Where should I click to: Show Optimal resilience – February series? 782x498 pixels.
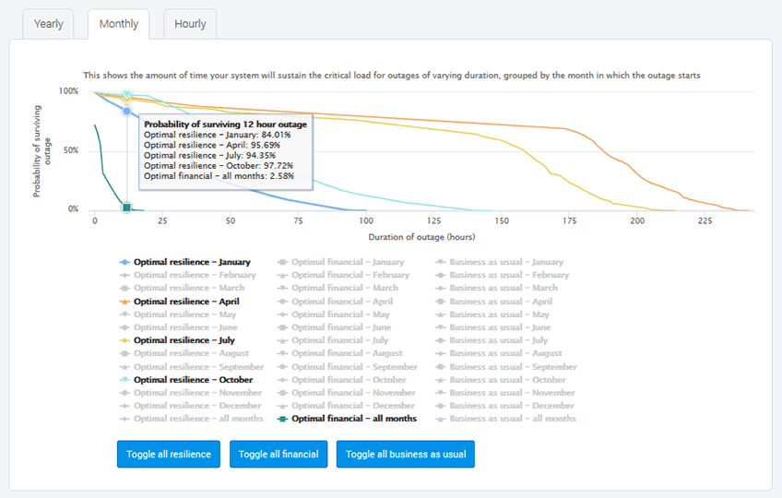[x=194, y=275]
